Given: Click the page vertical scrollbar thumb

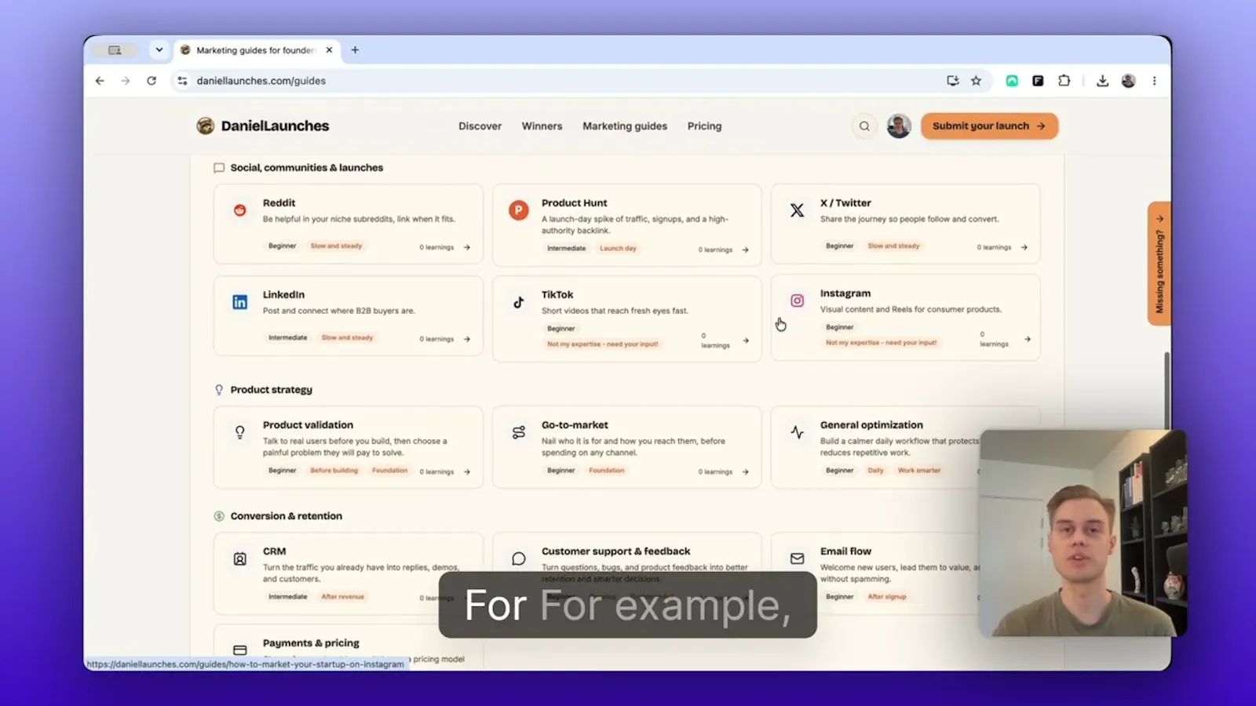Looking at the screenshot, I should [1167, 392].
